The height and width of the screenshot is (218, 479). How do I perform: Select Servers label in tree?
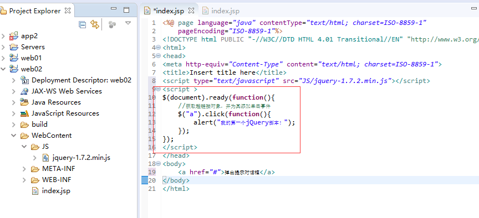33,47
